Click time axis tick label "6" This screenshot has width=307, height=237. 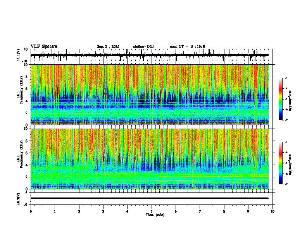176,211
